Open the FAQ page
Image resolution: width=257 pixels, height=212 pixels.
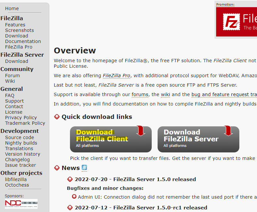[10, 95]
